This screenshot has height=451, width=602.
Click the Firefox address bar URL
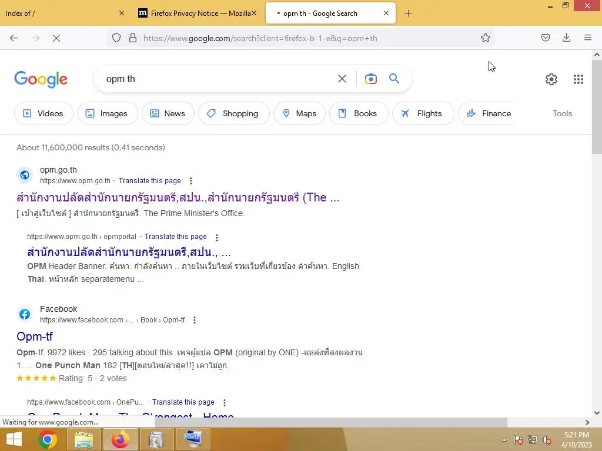[260, 38]
